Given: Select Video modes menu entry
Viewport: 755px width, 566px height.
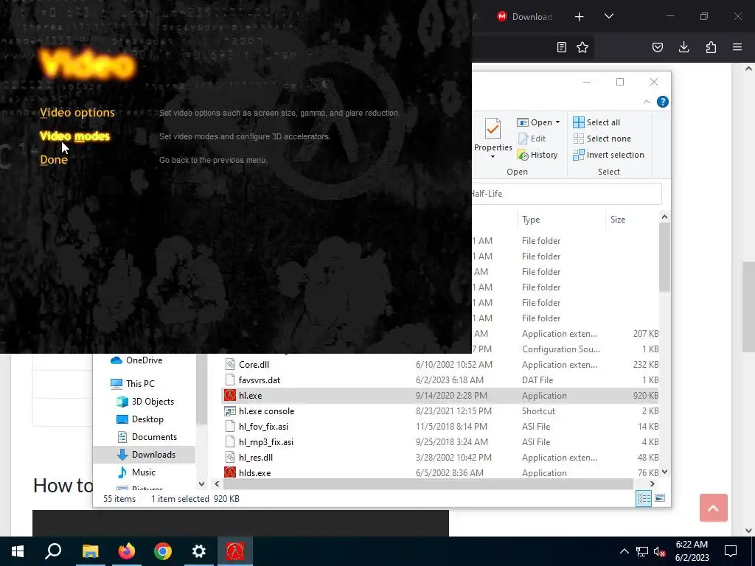Looking at the screenshot, I should [x=74, y=136].
